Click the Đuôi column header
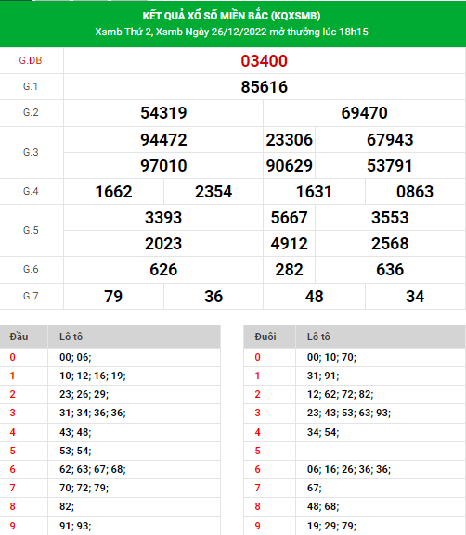The image size is (466, 535). pyautogui.click(x=265, y=337)
